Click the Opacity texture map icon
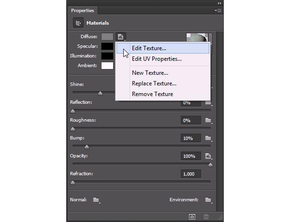This screenshot has width=290, height=222. [208, 156]
